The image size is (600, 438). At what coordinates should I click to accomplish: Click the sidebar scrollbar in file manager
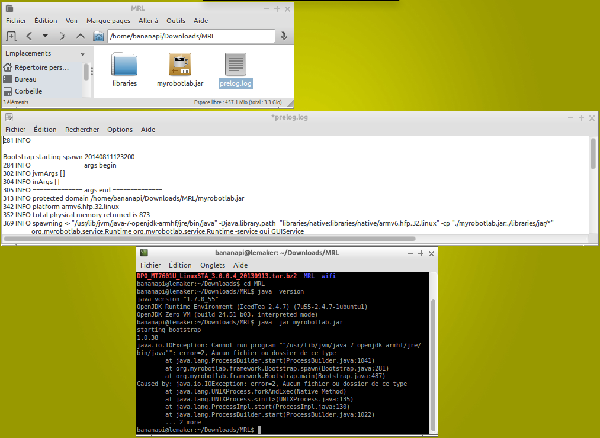[x=86, y=72]
